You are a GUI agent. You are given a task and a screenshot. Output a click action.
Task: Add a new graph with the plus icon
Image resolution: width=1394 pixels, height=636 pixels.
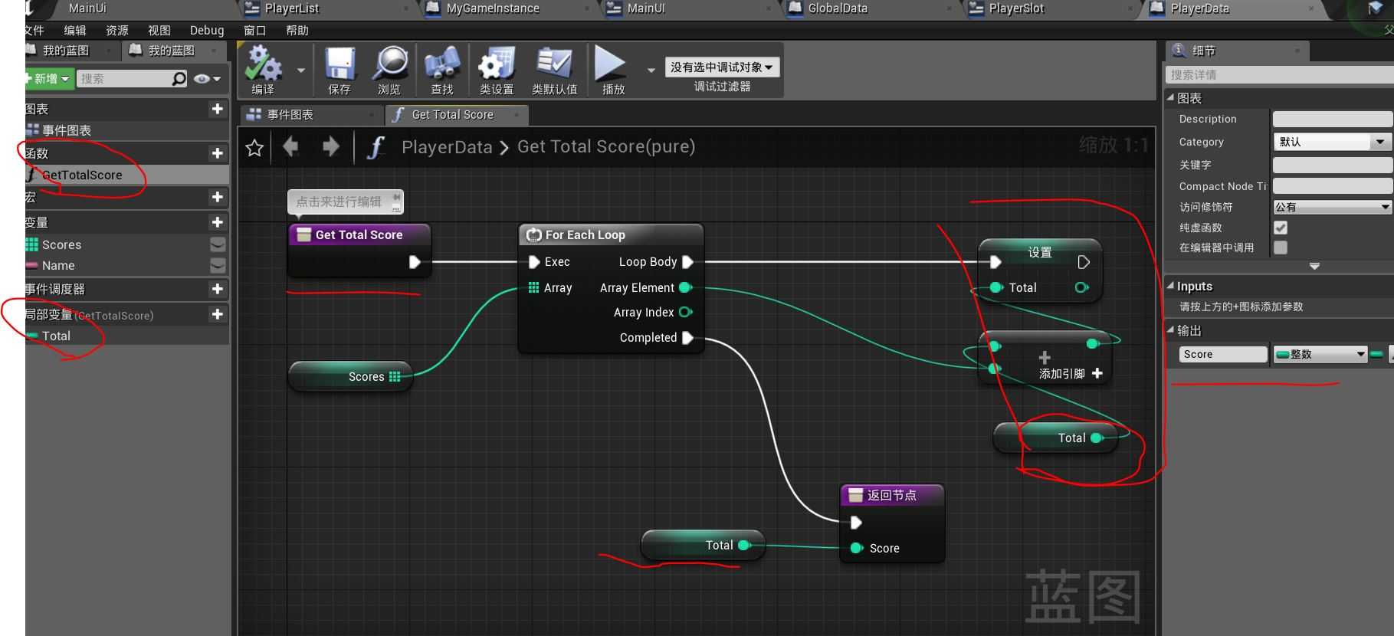[x=217, y=109]
